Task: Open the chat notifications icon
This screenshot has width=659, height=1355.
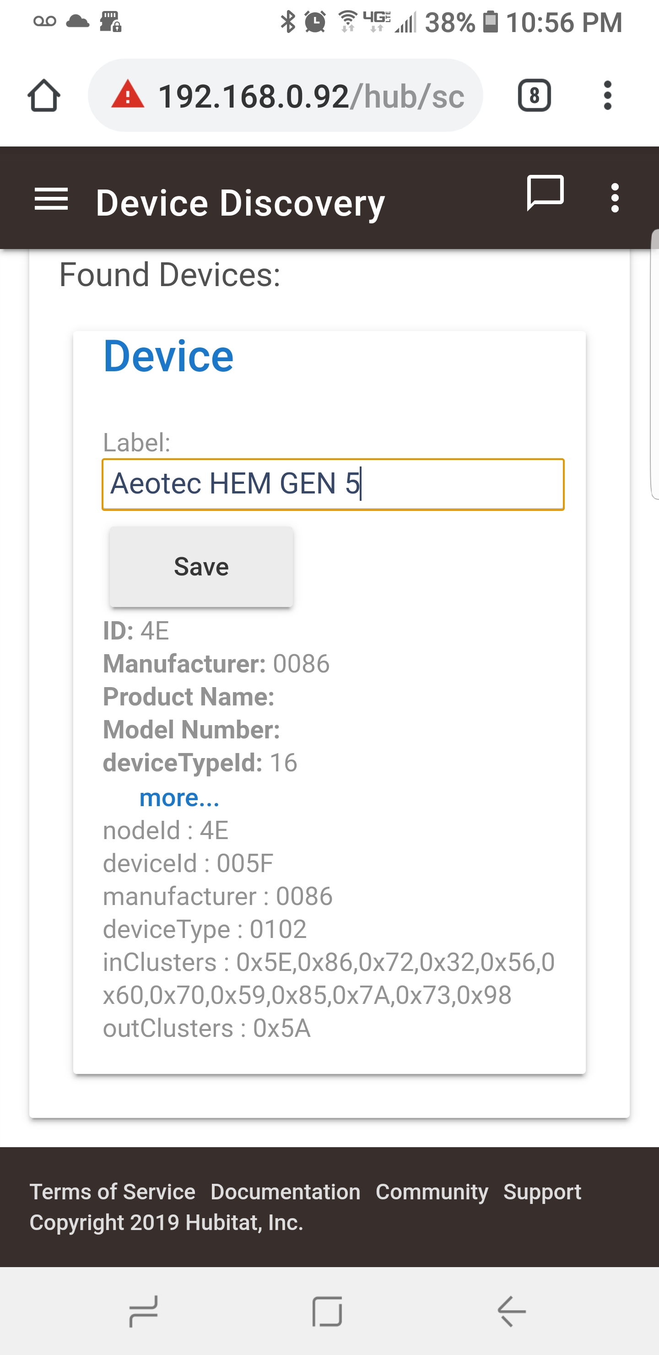Action: click(x=546, y=193)
